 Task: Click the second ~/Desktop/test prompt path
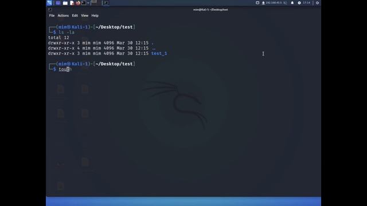coord(114,64)
